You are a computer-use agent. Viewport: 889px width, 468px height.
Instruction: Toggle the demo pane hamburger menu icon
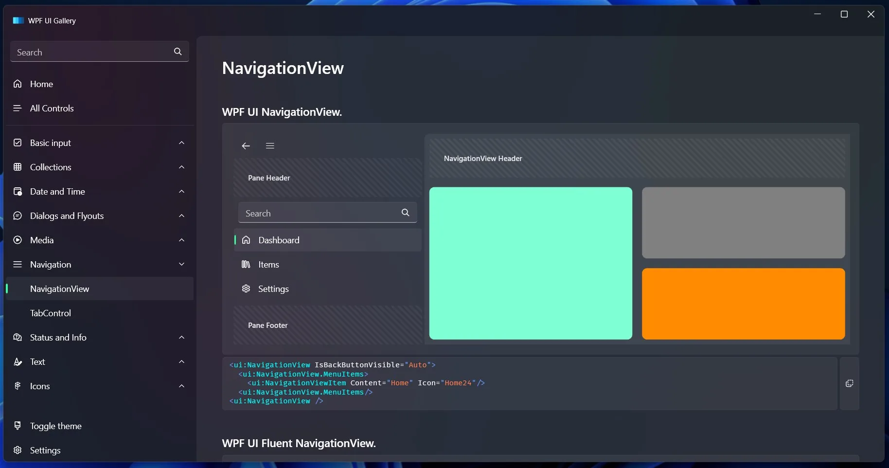(x=270, y=146)
